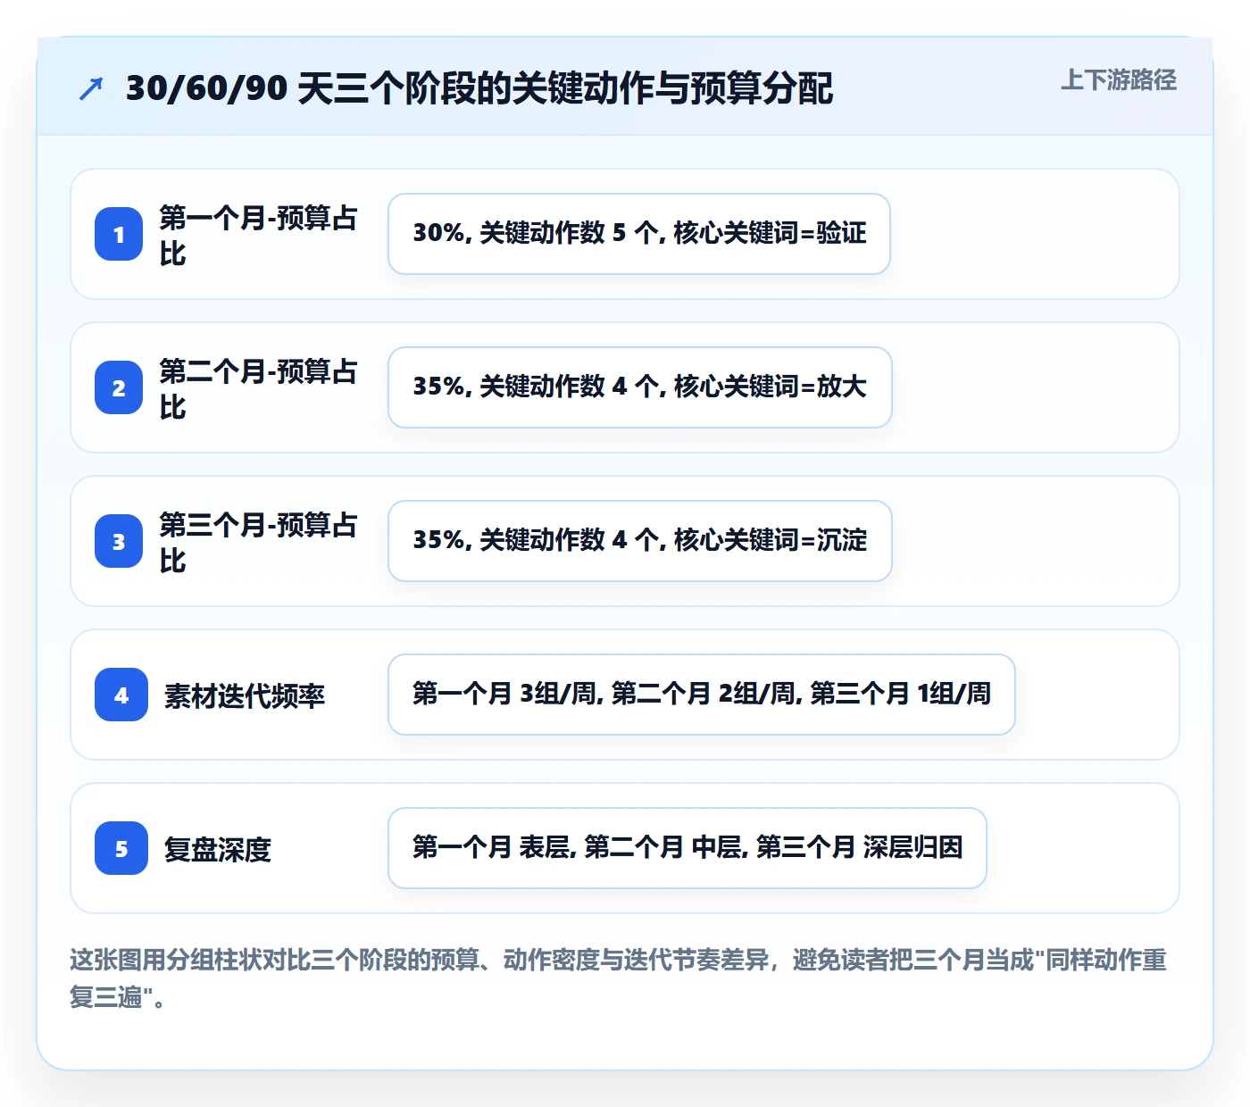Click the 第一个月-预算占比 label

tap(258, 235)
